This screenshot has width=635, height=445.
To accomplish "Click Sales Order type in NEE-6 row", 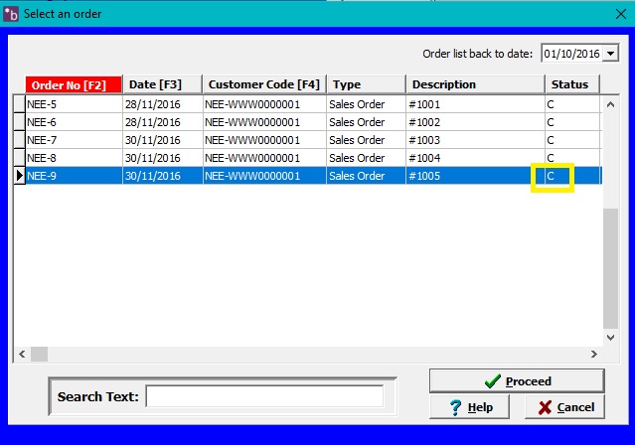I will [x=357, y=122].
